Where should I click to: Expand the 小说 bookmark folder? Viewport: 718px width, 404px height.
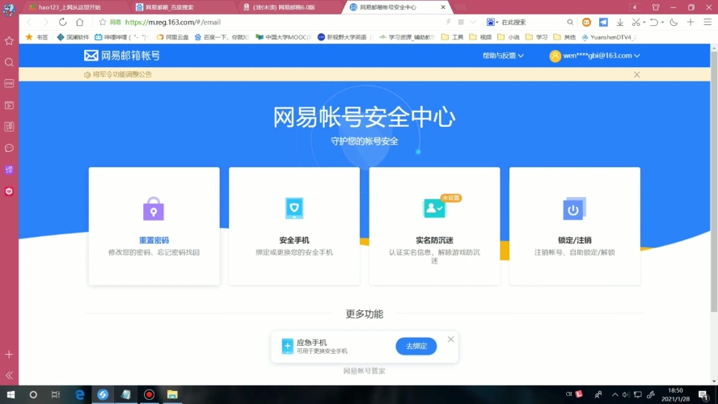pos(509,37)
